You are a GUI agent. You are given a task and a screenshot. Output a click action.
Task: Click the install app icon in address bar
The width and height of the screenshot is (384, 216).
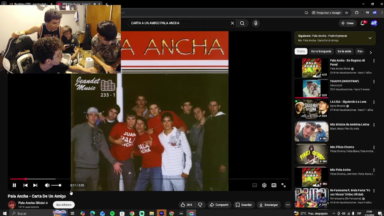[306, 13]
